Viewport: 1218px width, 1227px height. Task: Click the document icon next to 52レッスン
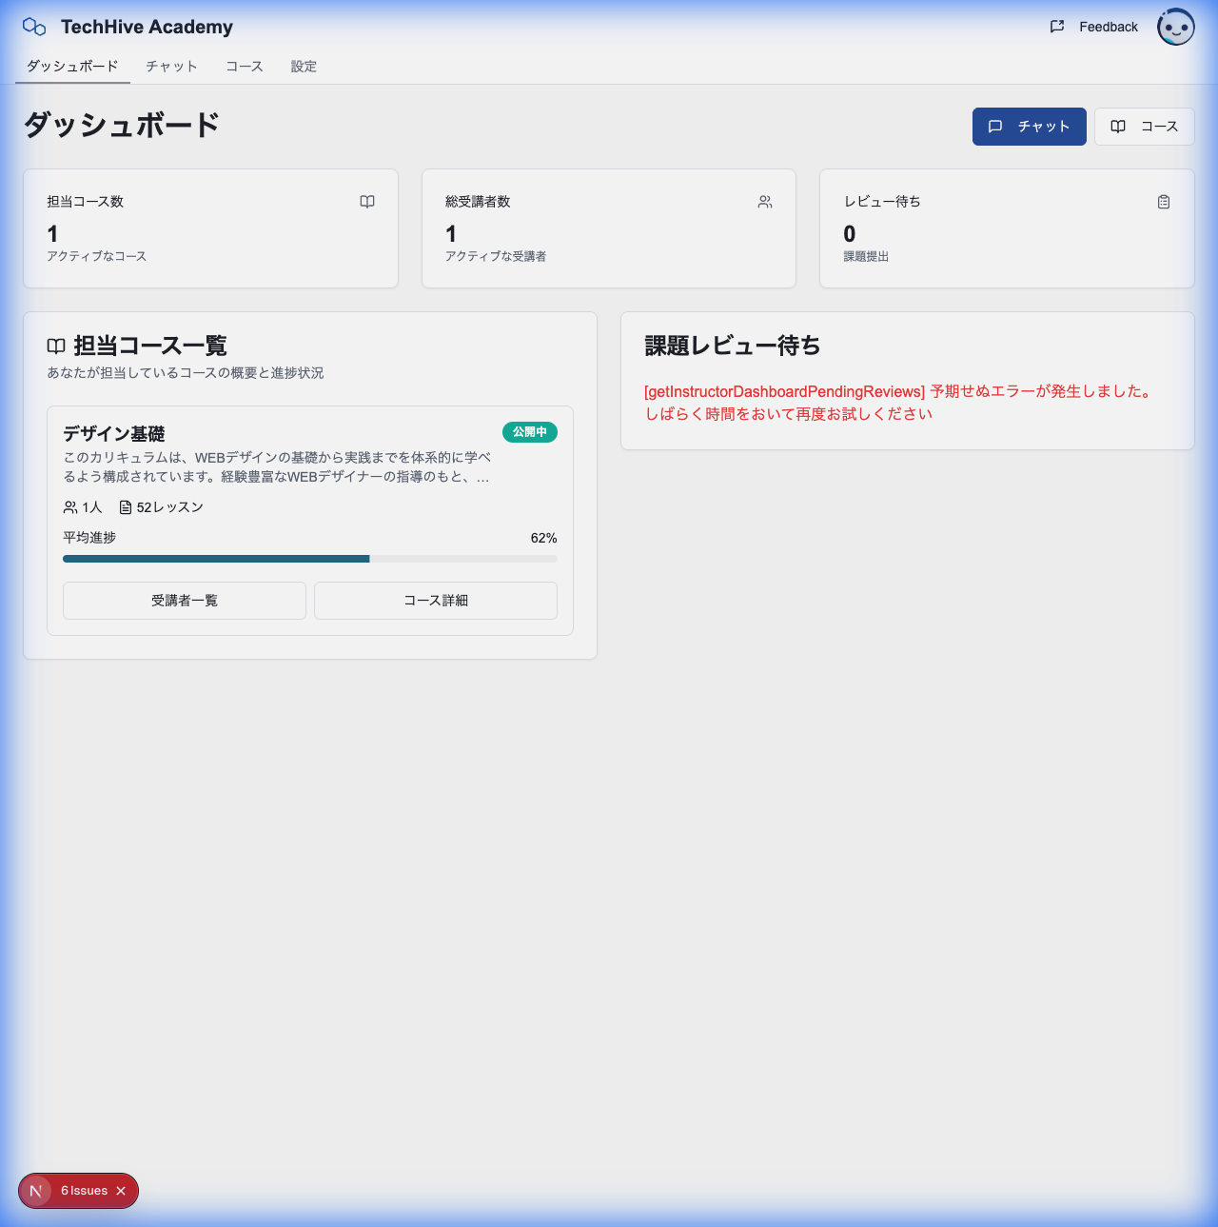tap(126, 507)
